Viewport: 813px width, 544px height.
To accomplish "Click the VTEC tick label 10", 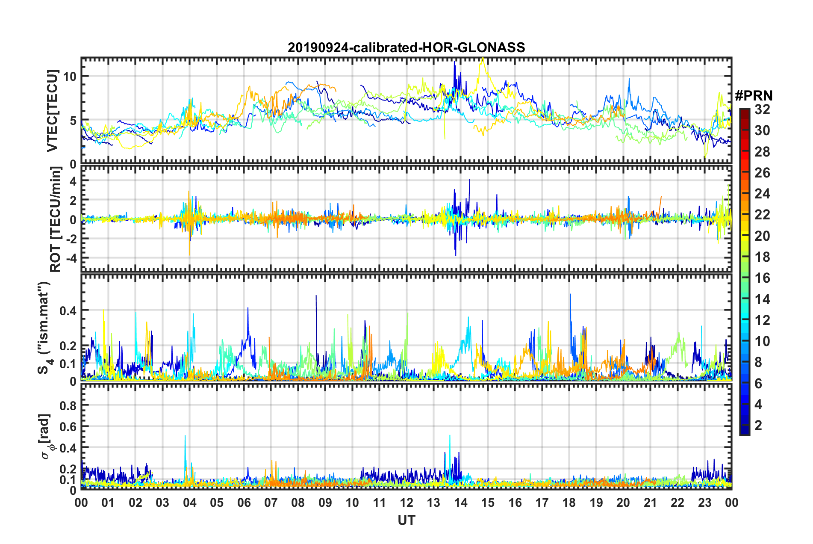I will 71,77.
